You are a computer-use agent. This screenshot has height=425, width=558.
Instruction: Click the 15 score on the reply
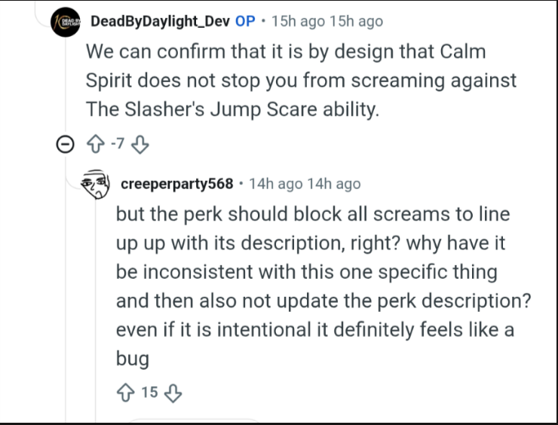tap(149, 393)
